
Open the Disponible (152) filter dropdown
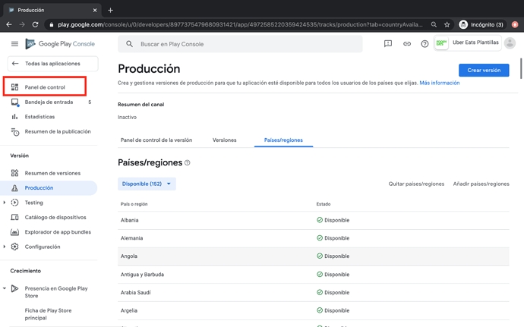point(147,184)
